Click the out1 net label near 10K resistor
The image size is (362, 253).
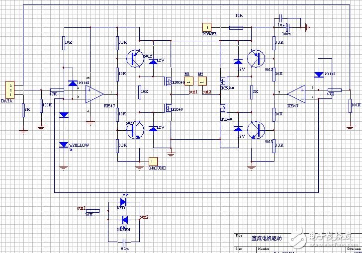tap(81, 208)
